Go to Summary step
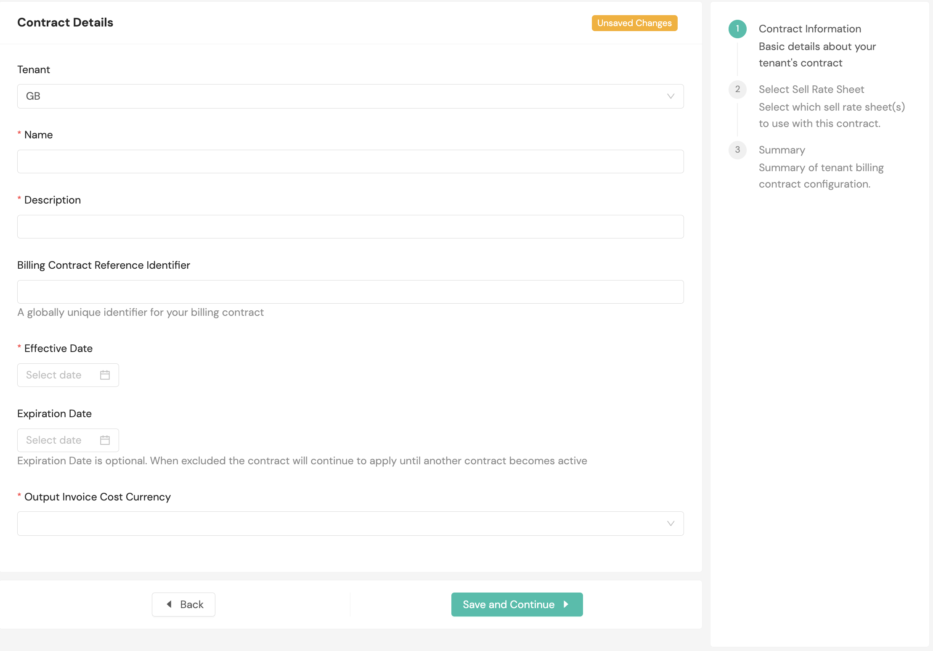The height and width of the screenshot is (651, 933). 782,150
